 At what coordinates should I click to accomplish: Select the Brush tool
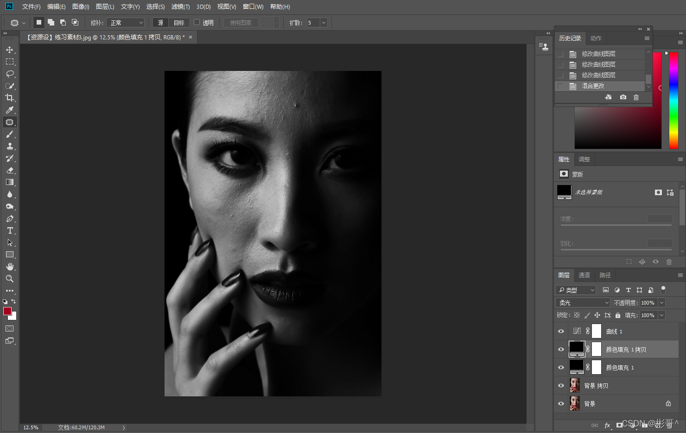(x=10, y=134)
